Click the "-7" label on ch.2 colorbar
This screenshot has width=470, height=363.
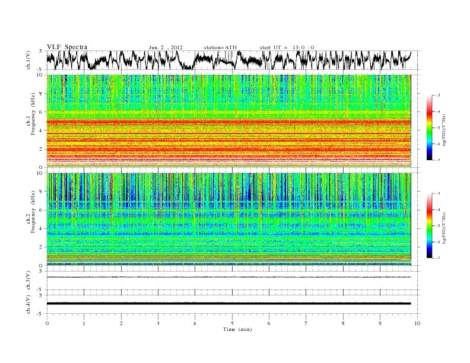(438, 258)
